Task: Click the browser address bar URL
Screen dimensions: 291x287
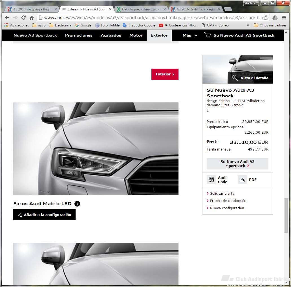Action: [x=153, y=18]
